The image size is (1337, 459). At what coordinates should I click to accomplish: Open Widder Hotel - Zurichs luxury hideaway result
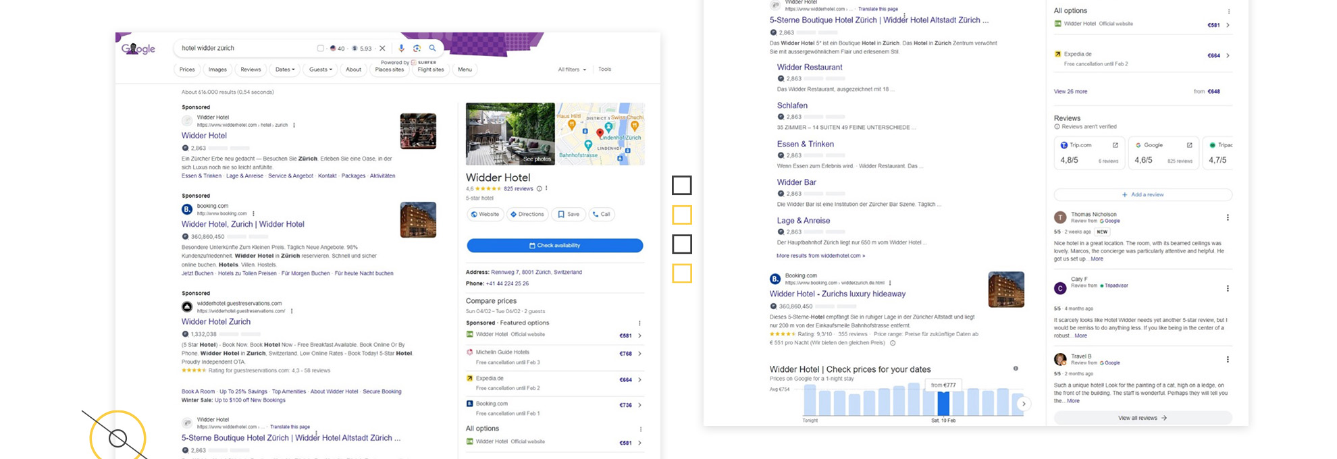(x=837, y=294)
